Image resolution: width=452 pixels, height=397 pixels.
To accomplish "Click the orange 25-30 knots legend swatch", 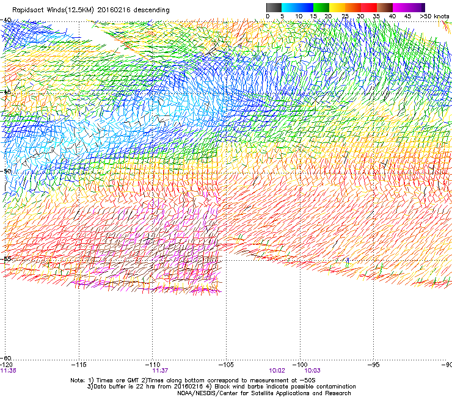I will click(353, 7).
